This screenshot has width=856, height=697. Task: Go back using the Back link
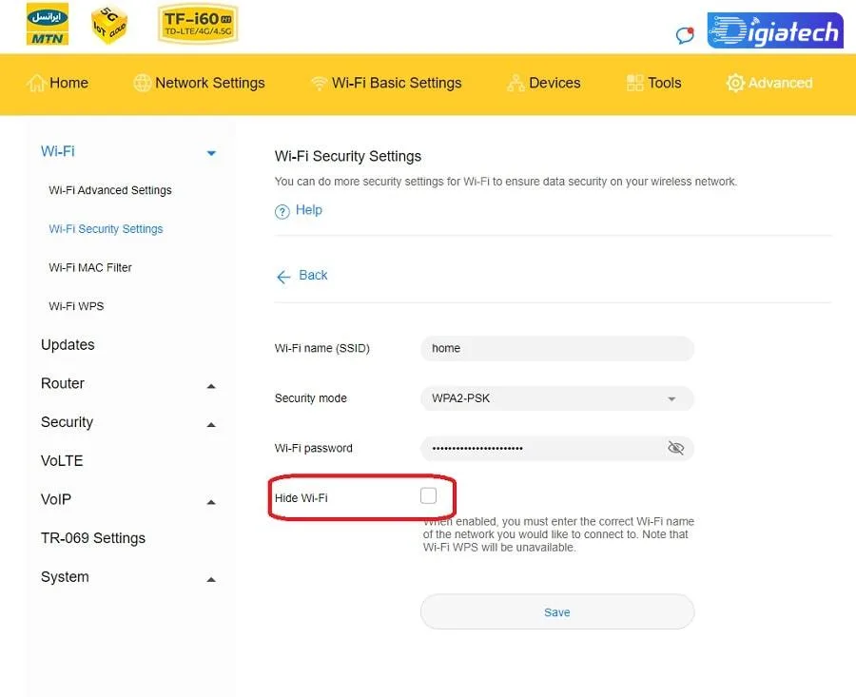coord(302,276)
